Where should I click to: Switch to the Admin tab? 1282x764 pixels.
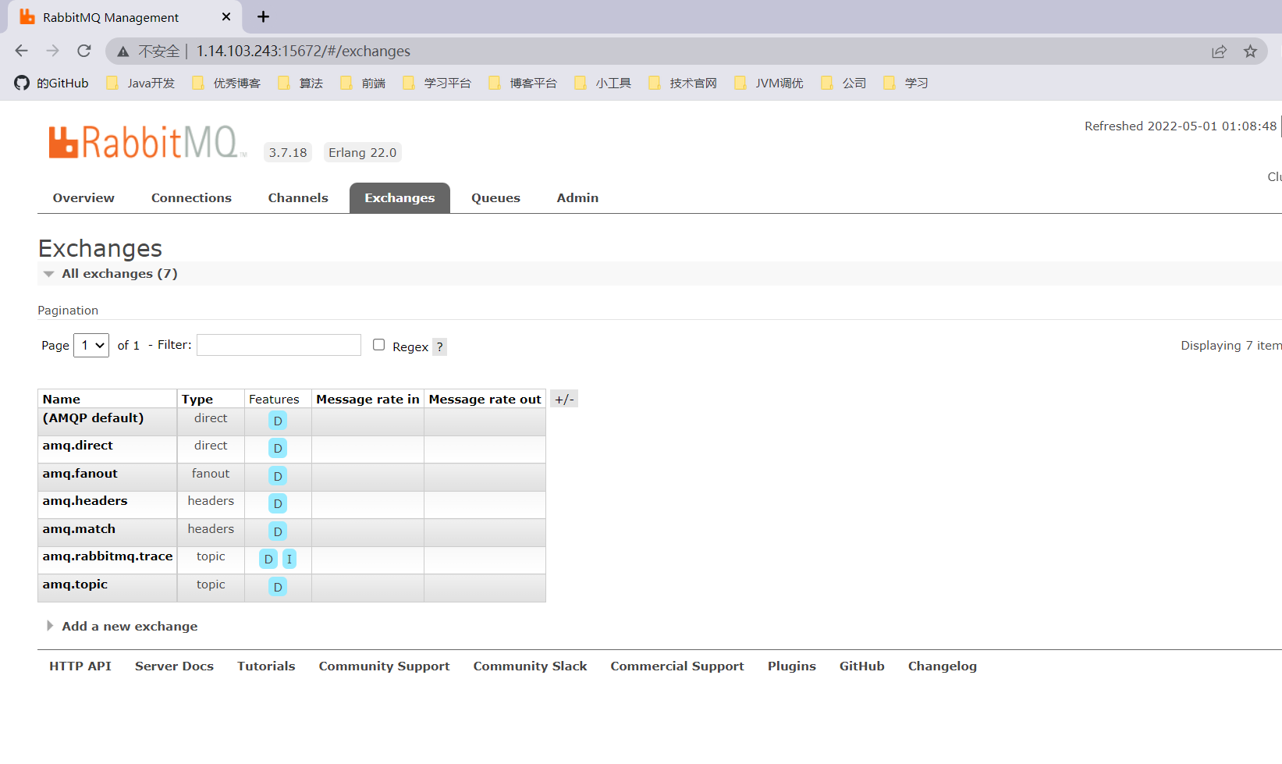click(x=577, y=198)
